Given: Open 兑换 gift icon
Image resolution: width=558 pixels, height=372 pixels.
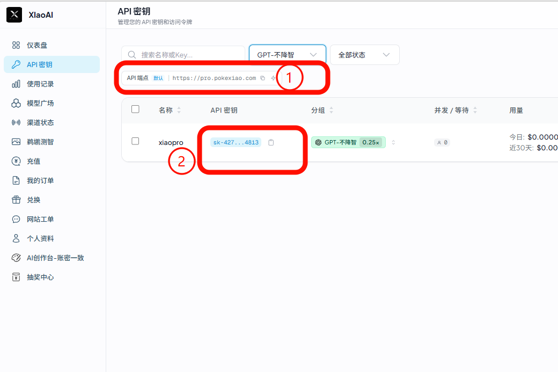Looking at the screenshot, I should coord(16,200).
